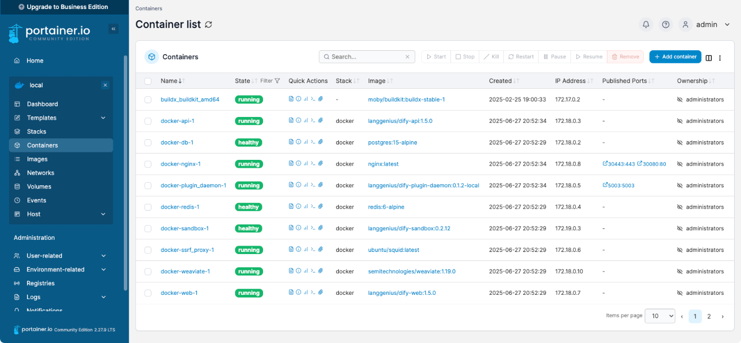The width and height of the screenshot is (741, 343).
Task: Open exec console icon for docker-redis-1
Action: 313,207
